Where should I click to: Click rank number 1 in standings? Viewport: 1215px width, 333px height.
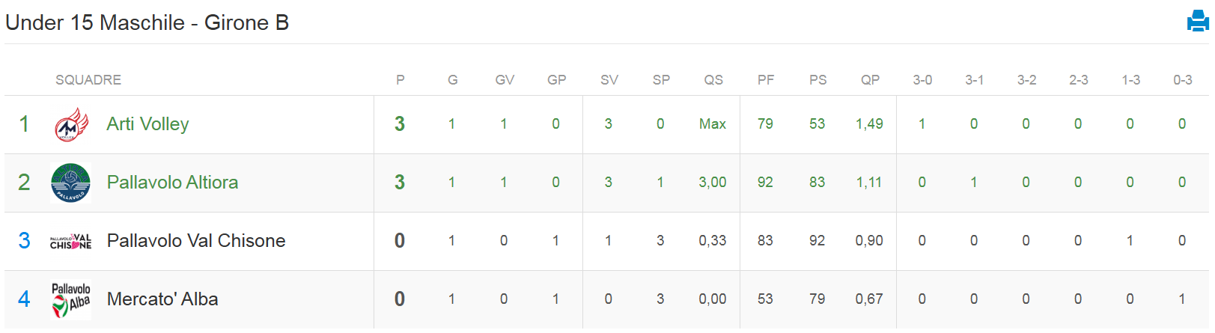(x=24, y=124)
